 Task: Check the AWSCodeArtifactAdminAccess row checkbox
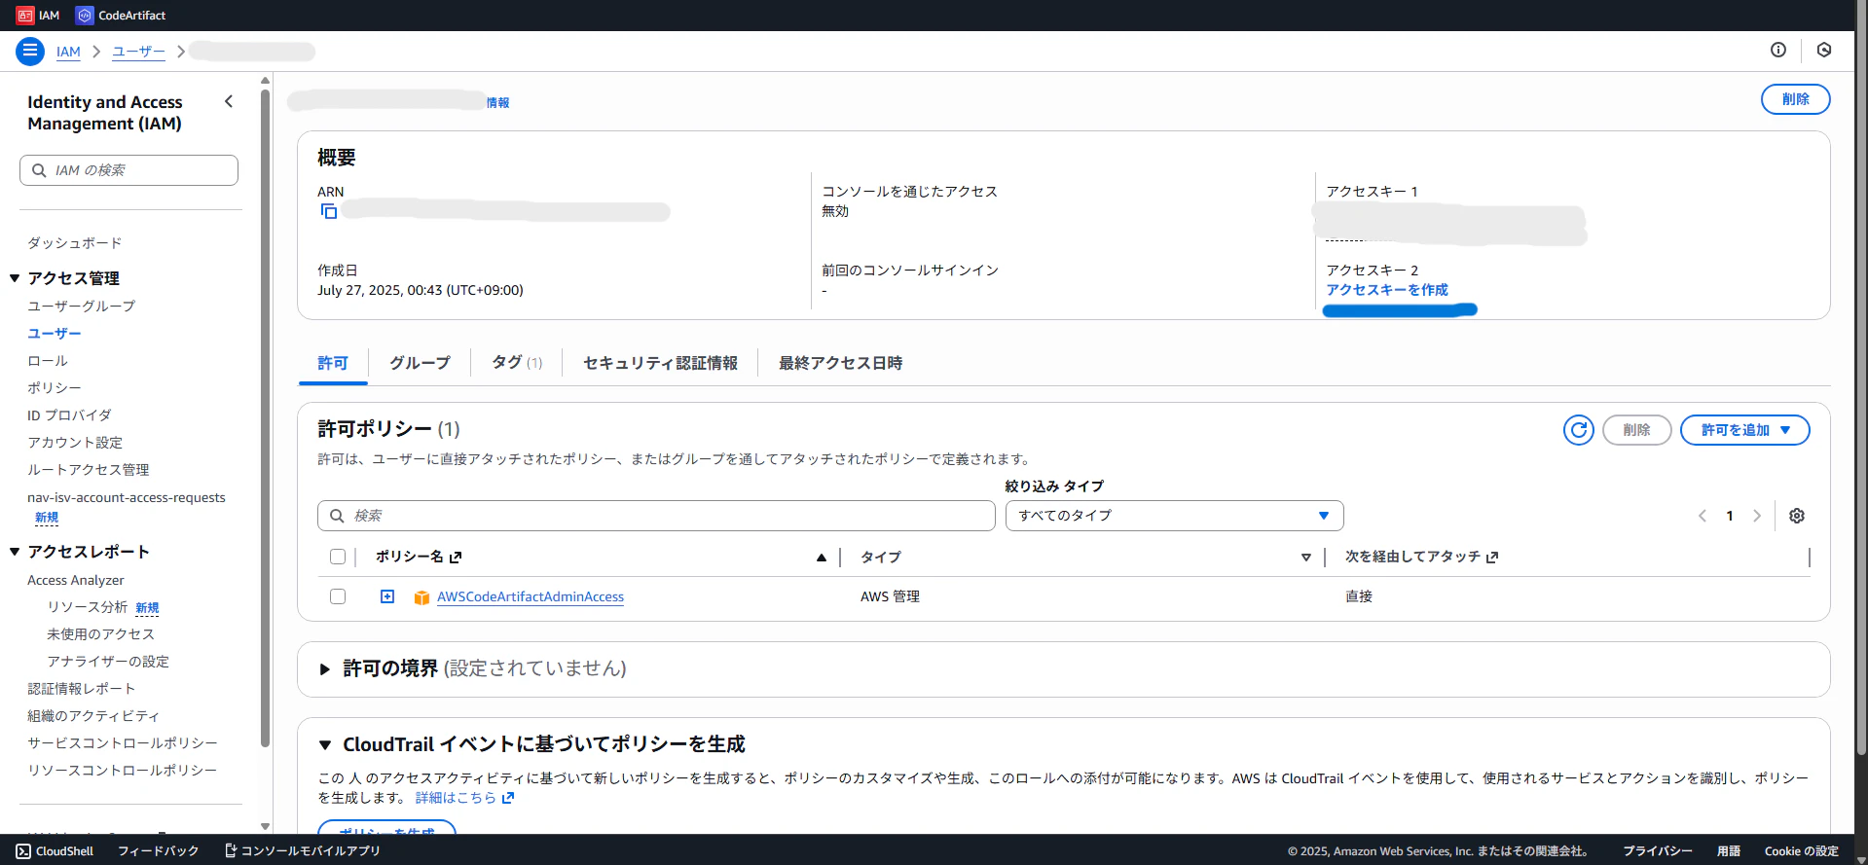pyautogui.click(x=338, y=596)
